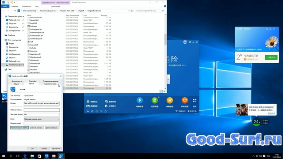
Task: Click the Сменить значок button
Action: pos(36,128)
